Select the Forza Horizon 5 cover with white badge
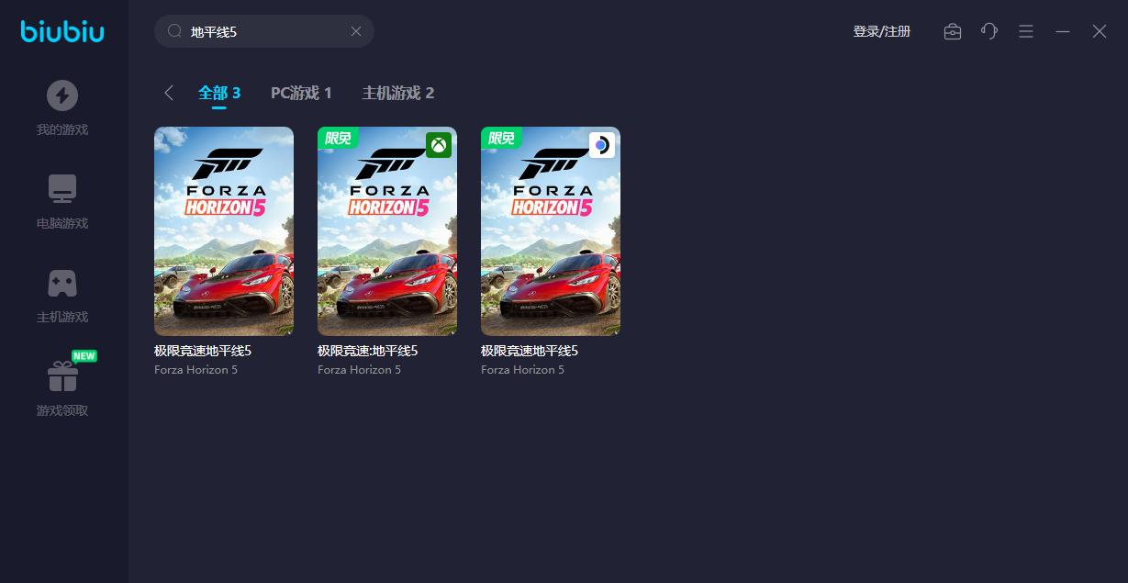The height and width of the screenshot is (583, 1128). [x=551, y=231]
